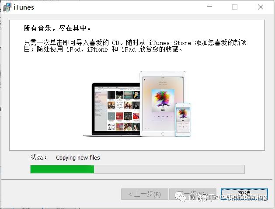Click the green installation progress bar
This screenshot has width=275, height=209.
(137, 169)
